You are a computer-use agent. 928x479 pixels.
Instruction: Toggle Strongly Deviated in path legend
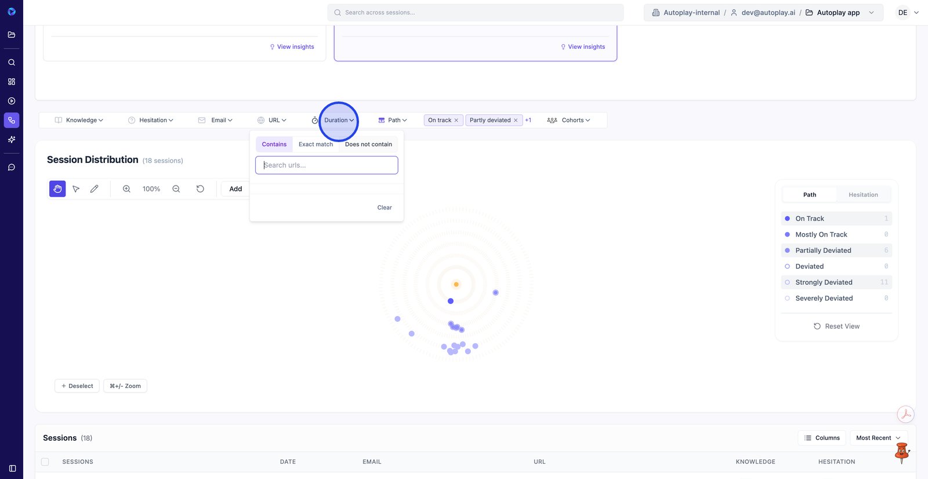pyautogui.click(x=824, y=282)
